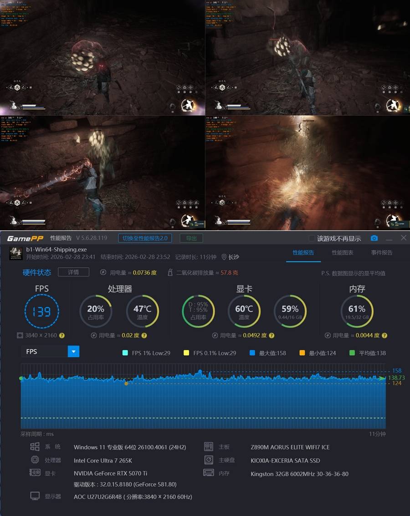Toggle the FPS 0.1% Low legend series

tap(186, 353)
